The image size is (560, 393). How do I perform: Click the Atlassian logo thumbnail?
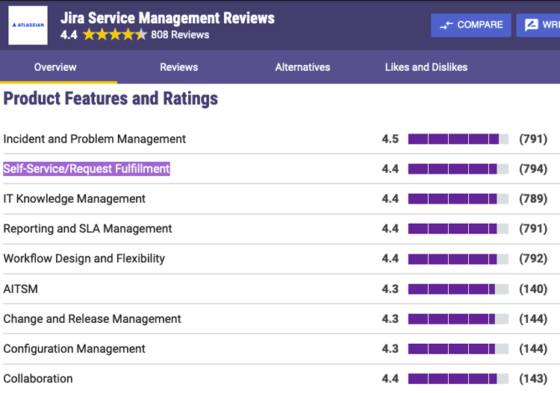(x=28, y=25)
